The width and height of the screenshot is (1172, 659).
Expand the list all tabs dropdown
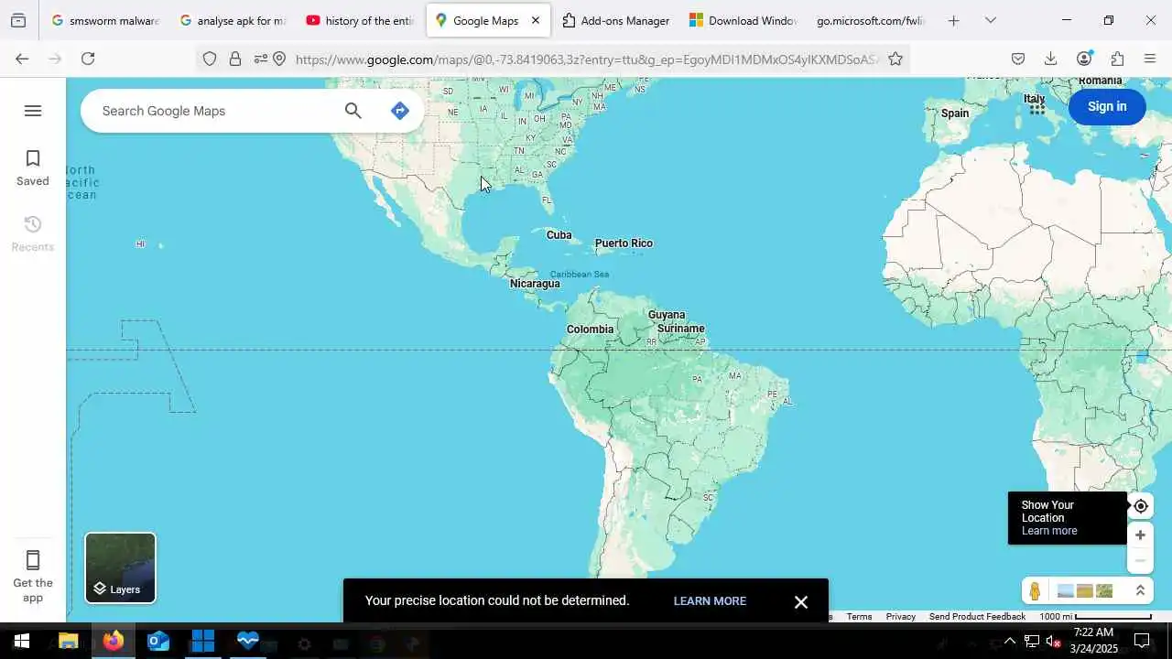990,20
